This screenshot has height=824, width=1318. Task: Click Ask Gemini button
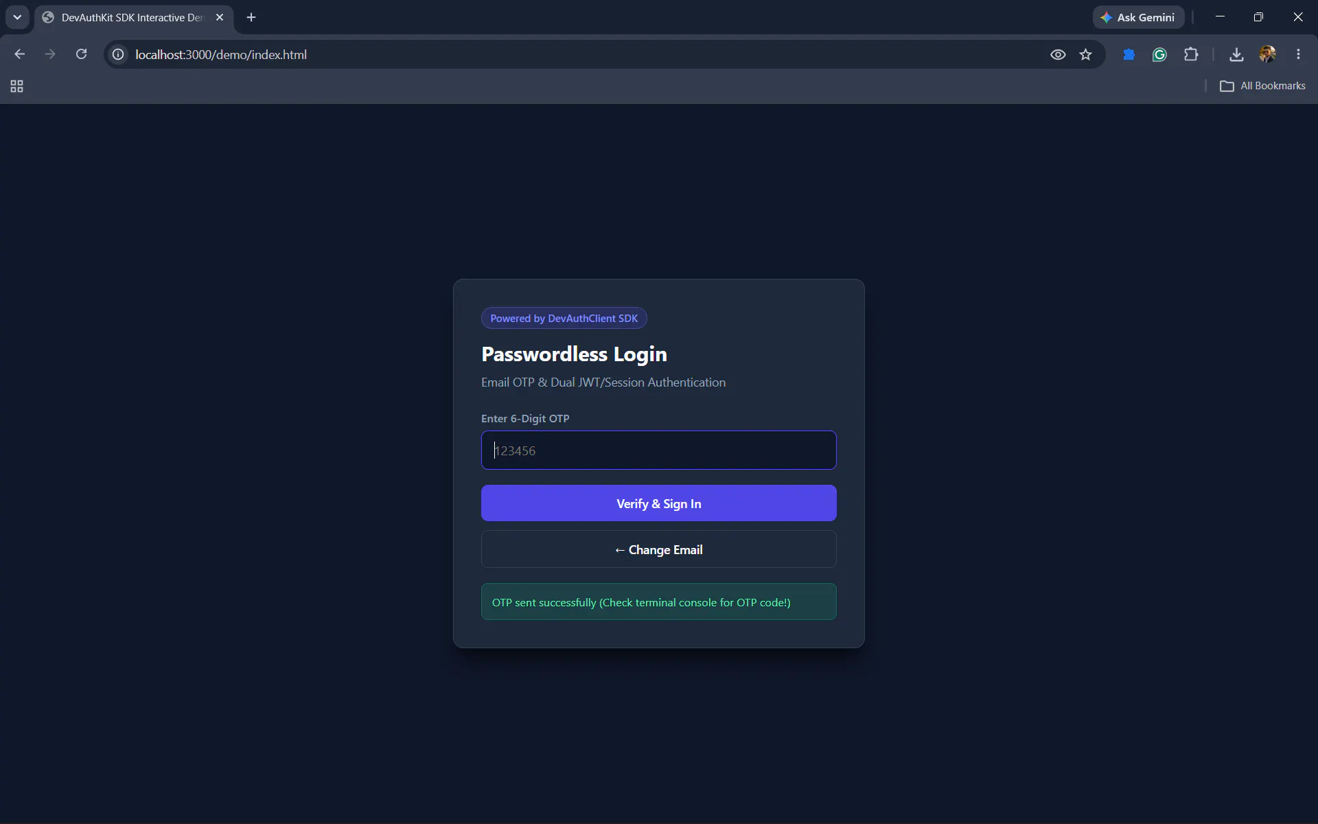(1138, 17)
